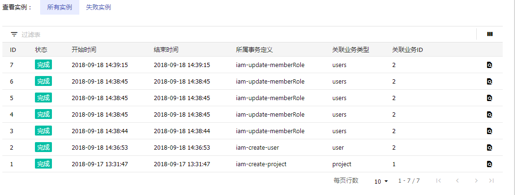The height and width of the screenshot is (195, 515).
Task: Open detail icon for instance ID 6
Action: [490, 81]
